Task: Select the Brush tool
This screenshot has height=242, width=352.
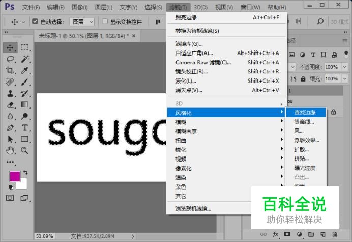Action: click(x=25, y=82)
